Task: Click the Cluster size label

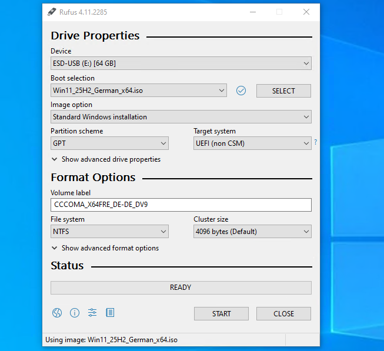Action: click(x=211, y=219)
